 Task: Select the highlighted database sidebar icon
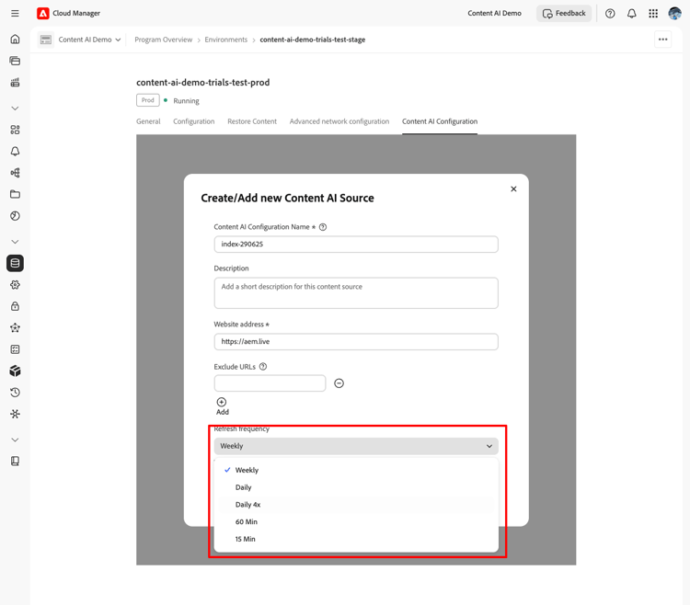click(15, 263)
